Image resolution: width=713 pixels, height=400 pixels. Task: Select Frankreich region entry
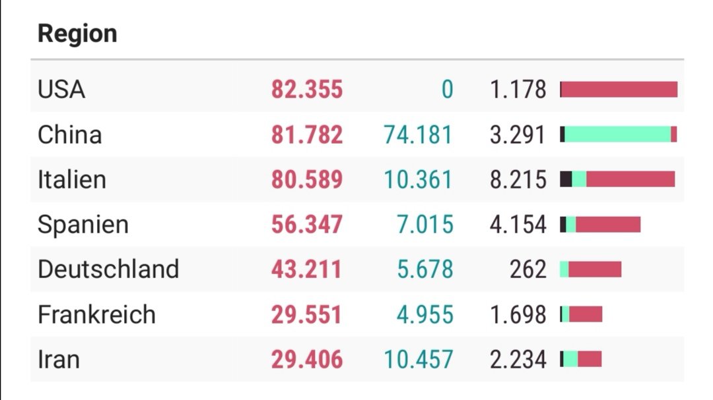point(97,314)
